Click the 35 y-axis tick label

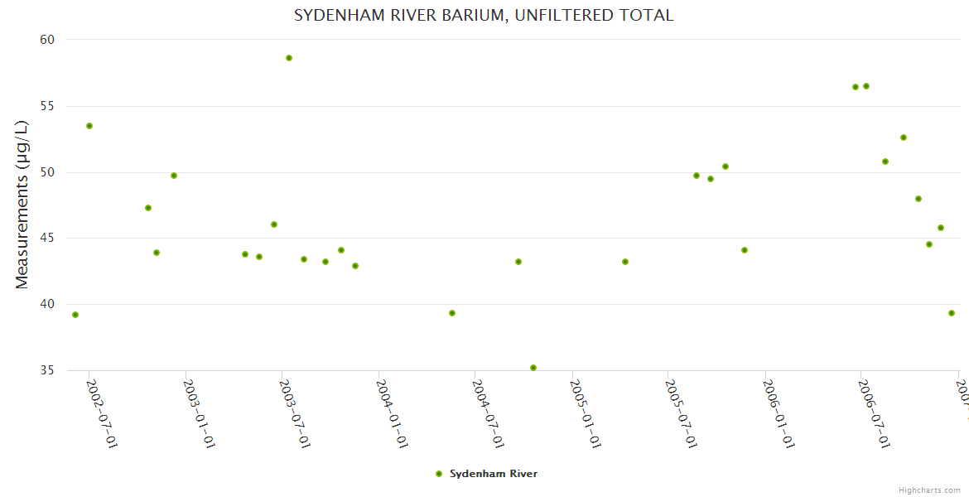coord(46,370)
